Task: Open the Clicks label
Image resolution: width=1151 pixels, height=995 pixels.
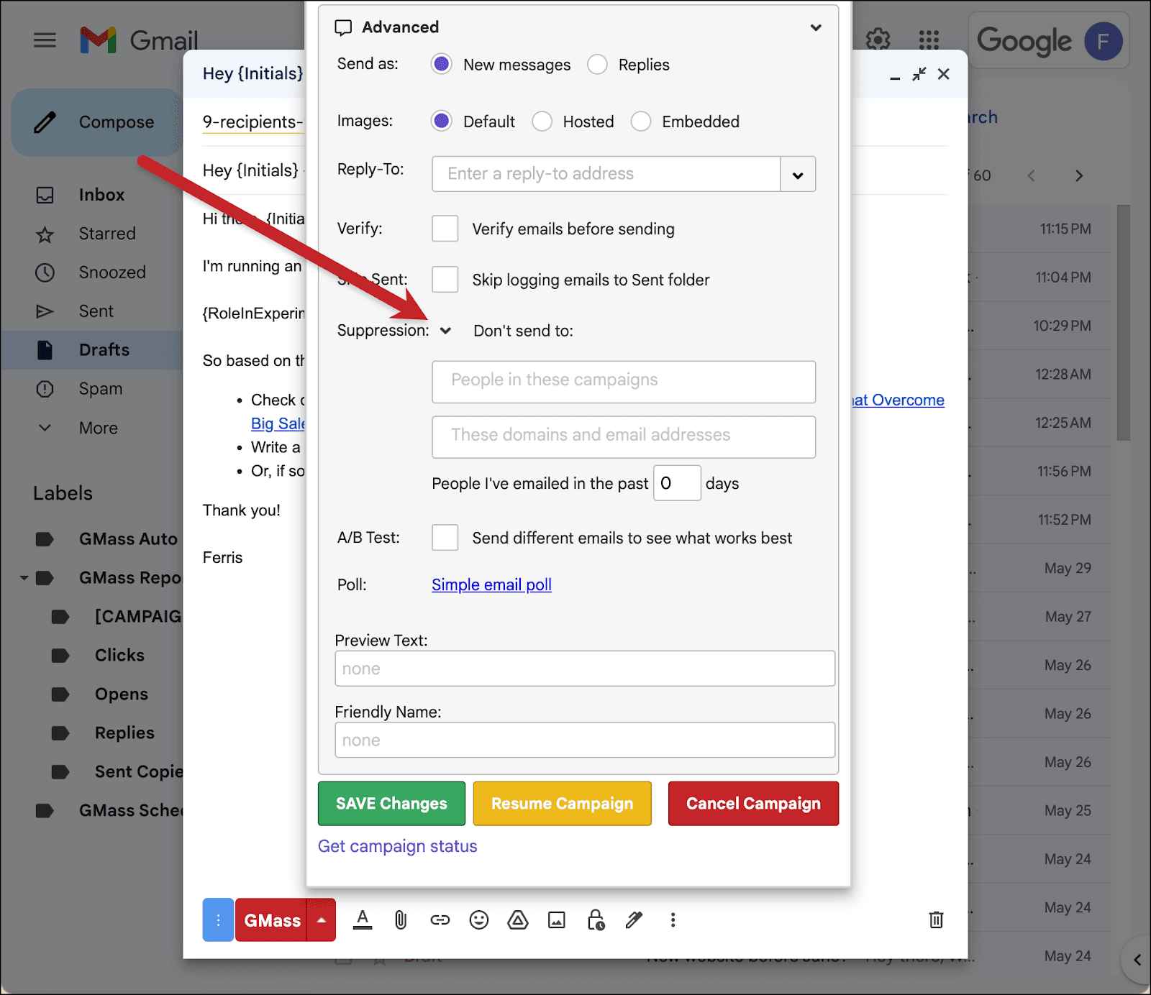Action: point(119,655)
